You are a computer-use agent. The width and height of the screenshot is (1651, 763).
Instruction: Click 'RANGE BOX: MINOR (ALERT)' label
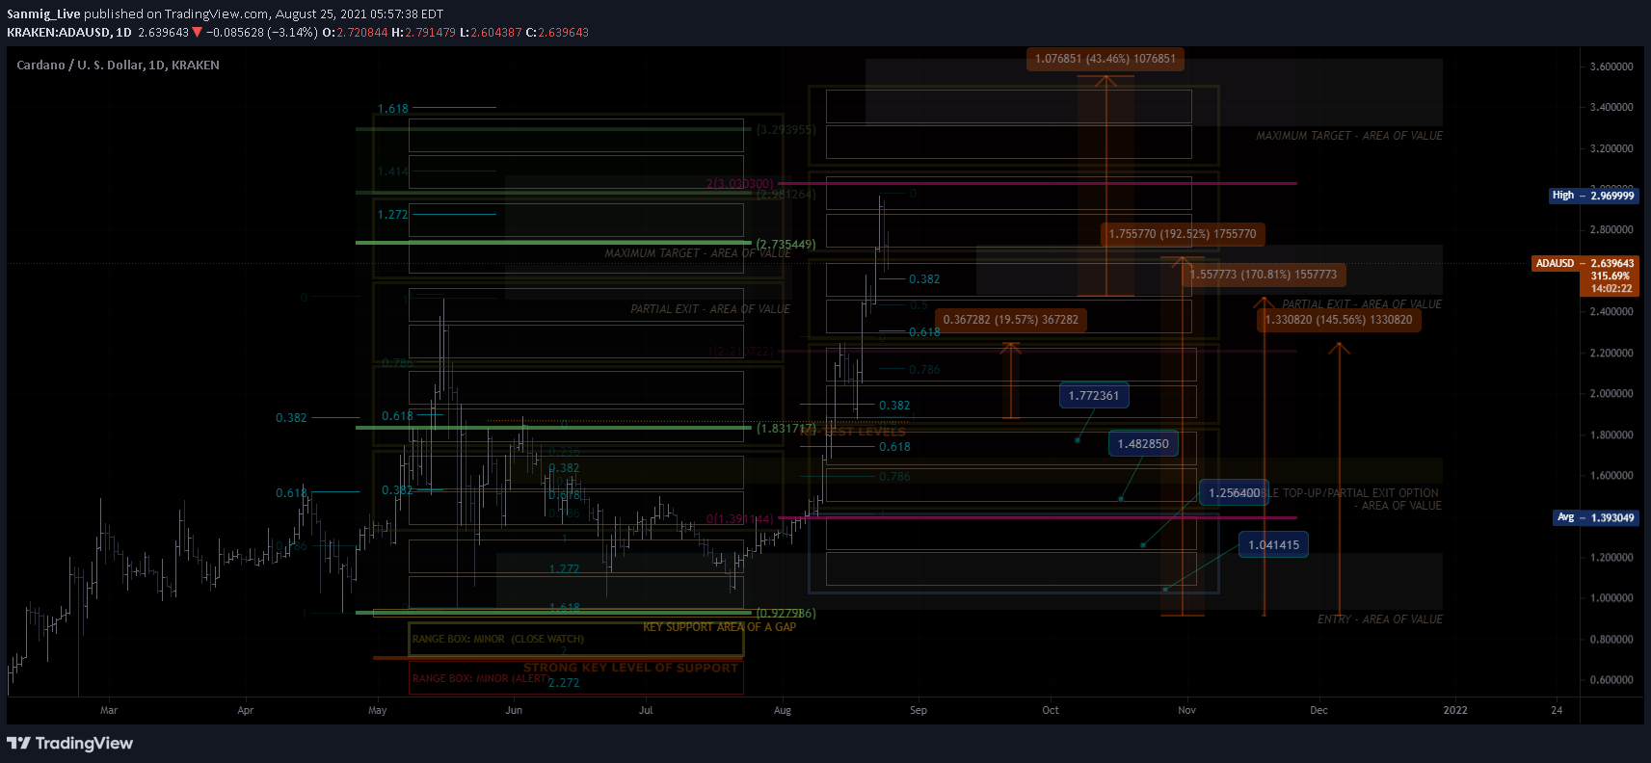coord(480,678)
